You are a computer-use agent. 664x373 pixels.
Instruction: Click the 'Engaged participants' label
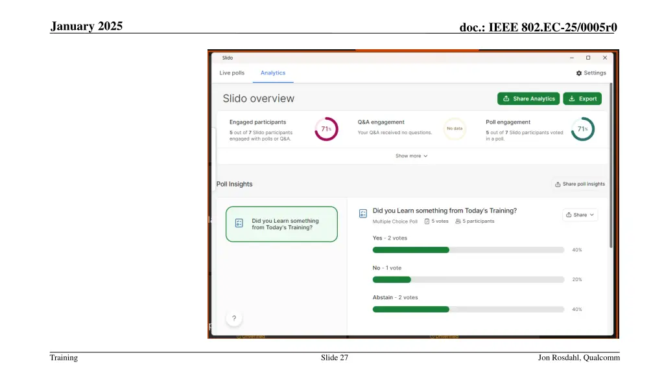coord(257,122)
